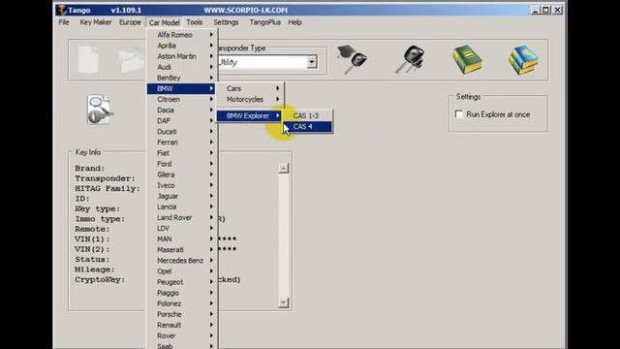The image size is (620, 349).
Task: Click the open folder toolbar icon
Action: pyautogui.click(x=131, y=60)
